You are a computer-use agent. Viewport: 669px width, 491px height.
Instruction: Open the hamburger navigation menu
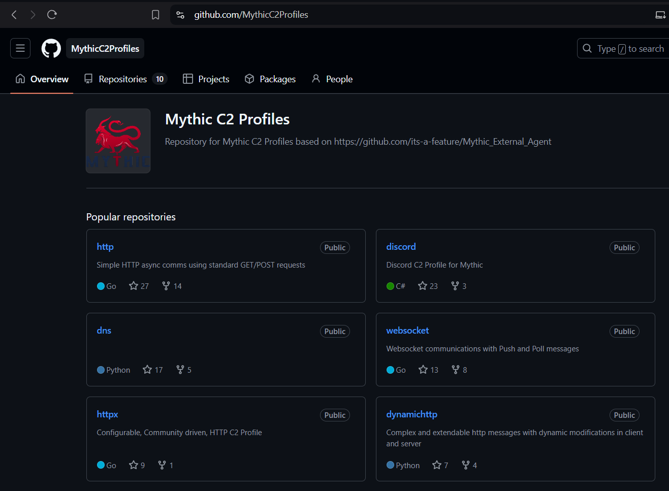pos(20,48)
